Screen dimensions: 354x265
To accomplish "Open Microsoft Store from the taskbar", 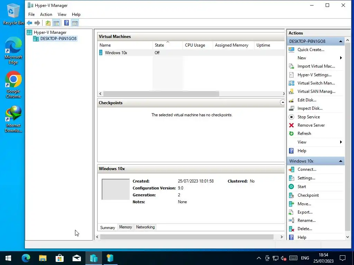I will pyautogui.click(x=59, y=258).
